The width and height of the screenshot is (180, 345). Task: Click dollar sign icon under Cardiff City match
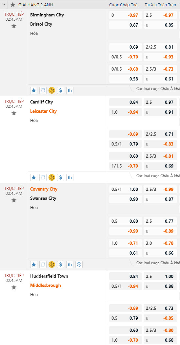pyautogui.click(x=61, y=177)
